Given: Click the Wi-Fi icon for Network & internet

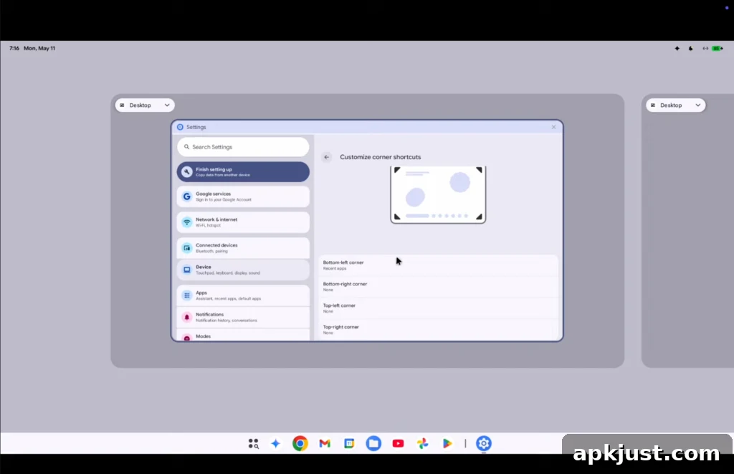Looking at the screenshot, I should [x=187, y=222].
